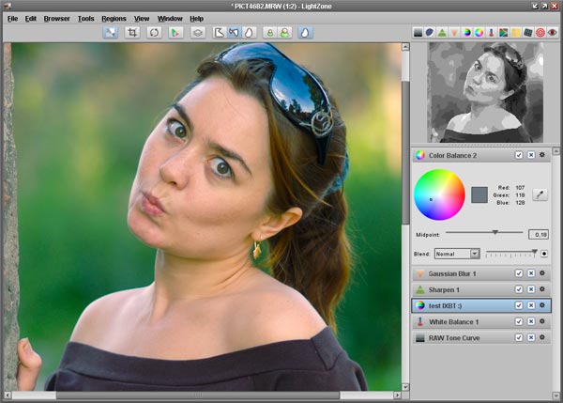
Task: Toggle the Sharpen 1 enable checkbox
Action: point(519,289)
